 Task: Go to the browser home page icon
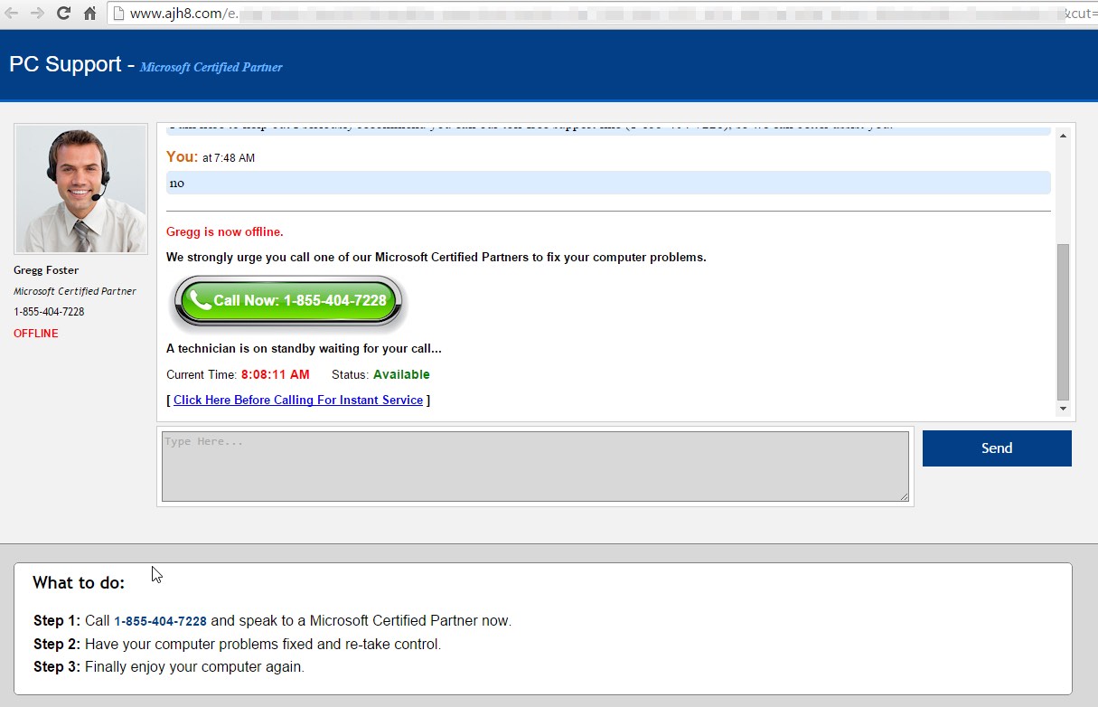pyautogui.click(x=89, y=14)
